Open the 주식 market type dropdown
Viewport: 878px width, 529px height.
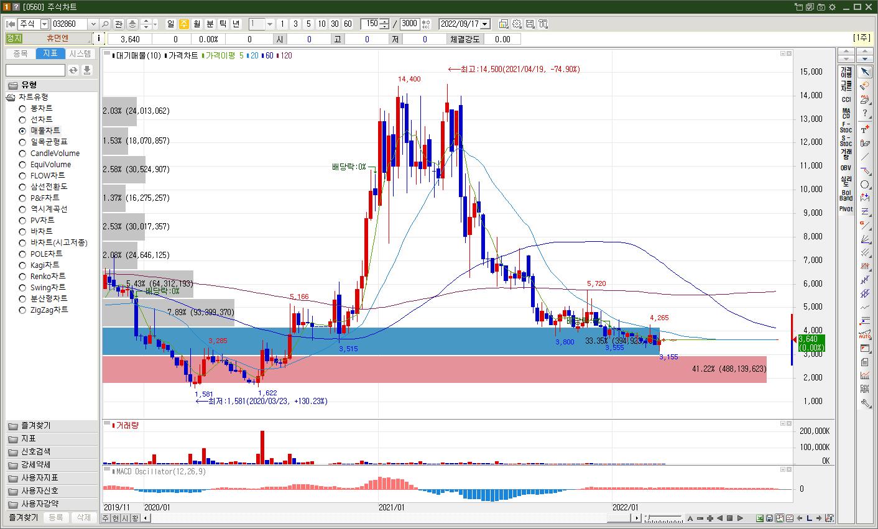44,24
